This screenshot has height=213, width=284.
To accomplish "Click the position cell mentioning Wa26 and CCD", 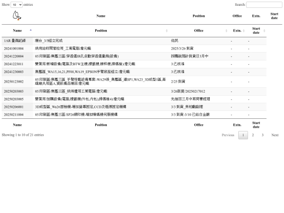I will [101, 107].
